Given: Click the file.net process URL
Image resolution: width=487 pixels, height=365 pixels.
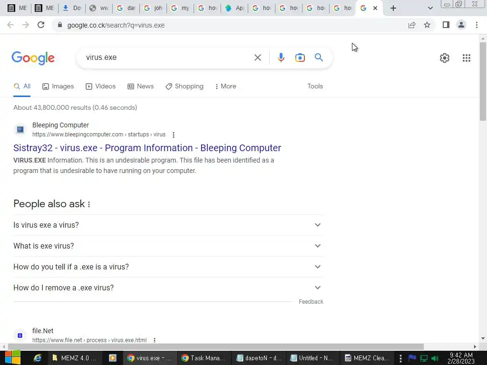Looking at the screenshot, I should tap(89, 340).
